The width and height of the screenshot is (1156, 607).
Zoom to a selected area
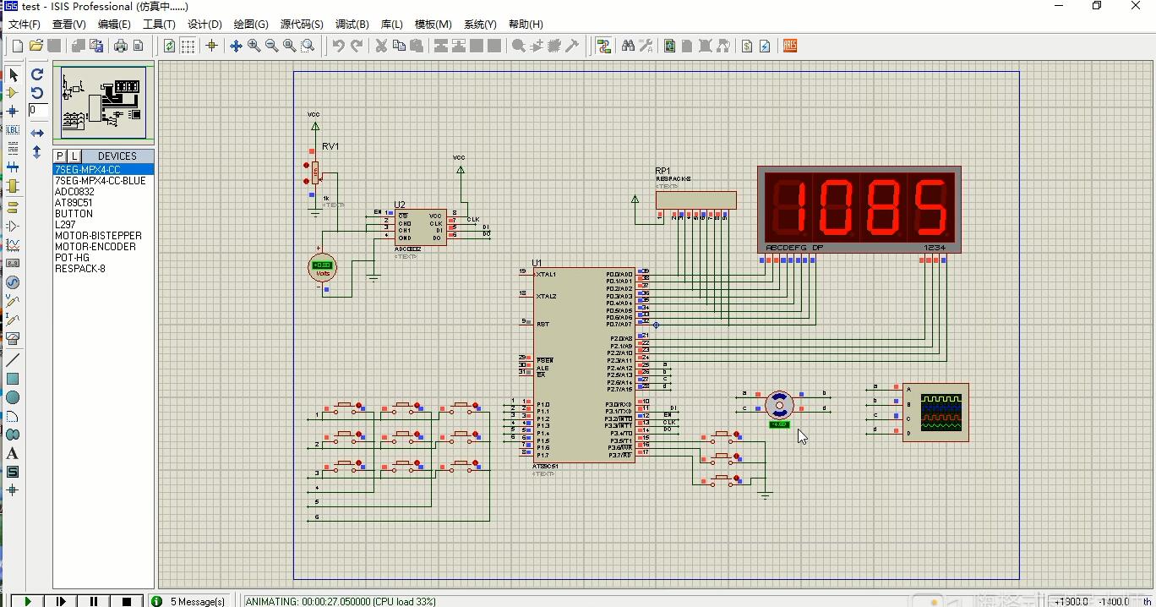[x=308, y=46]
